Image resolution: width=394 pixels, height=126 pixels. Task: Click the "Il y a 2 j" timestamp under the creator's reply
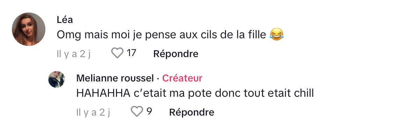tap(93, 112)
